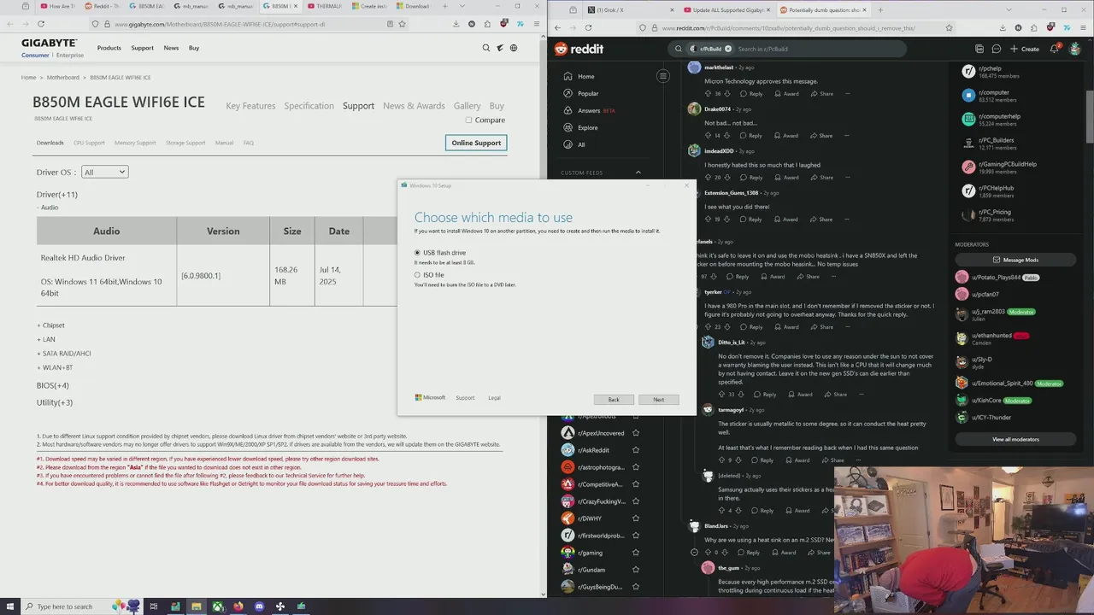Open the r/PC_Builders community link

(x=997, y=140)
